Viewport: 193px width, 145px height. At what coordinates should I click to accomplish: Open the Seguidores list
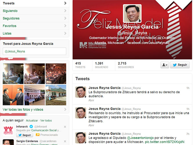[35, 18]
